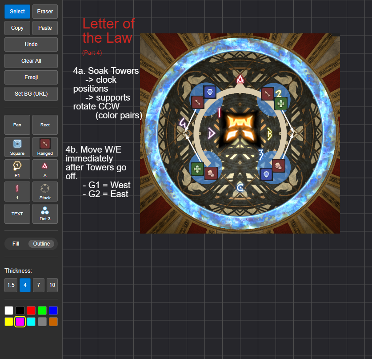Activate the Pen drawing tool
Screen dimensions: 372x359
pyautogui.click(x=17, y=125)
